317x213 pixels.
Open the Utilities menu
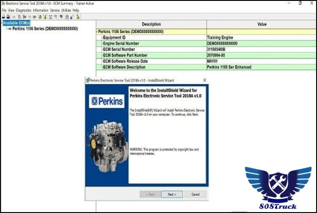coord(66,10)
